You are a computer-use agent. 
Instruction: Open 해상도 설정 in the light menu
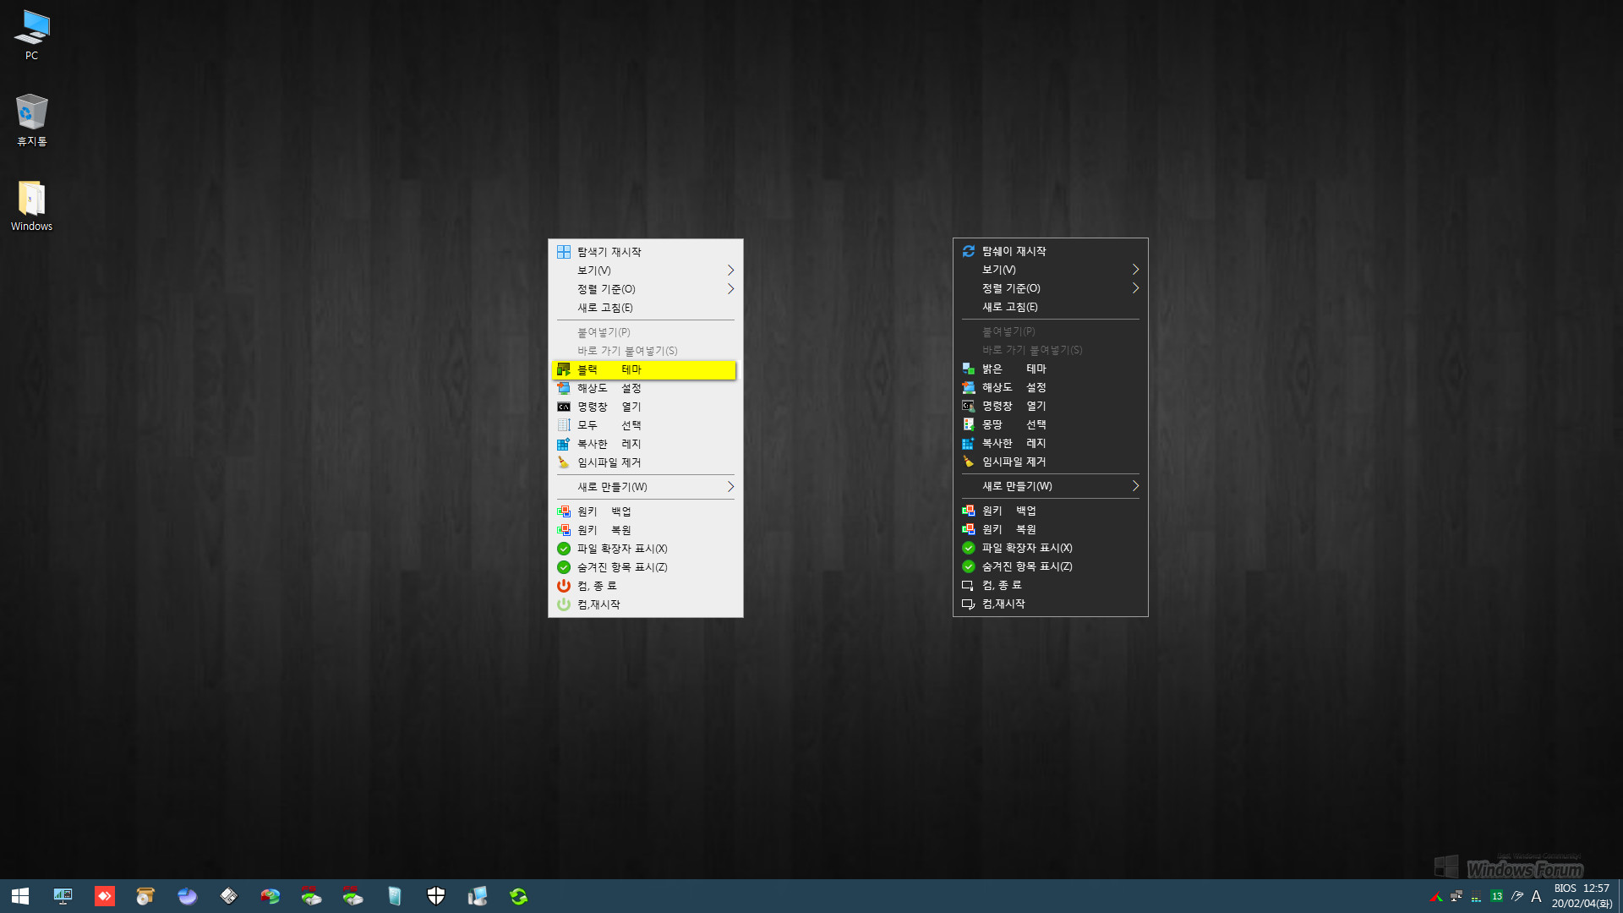(645, 388)
